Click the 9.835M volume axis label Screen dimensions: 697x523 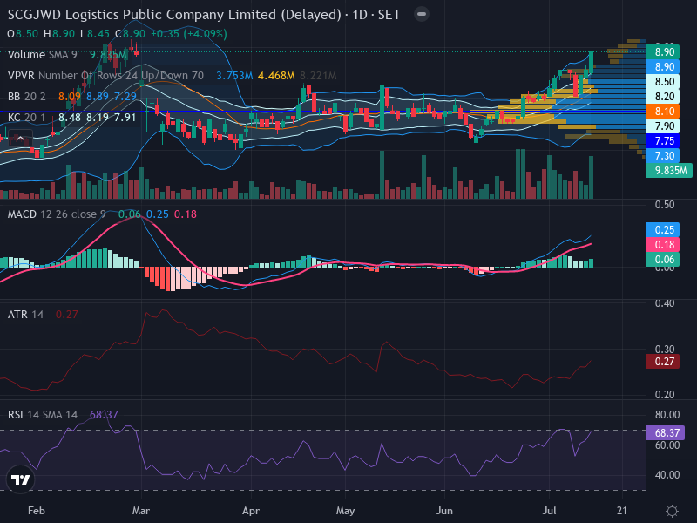(669, 170)
